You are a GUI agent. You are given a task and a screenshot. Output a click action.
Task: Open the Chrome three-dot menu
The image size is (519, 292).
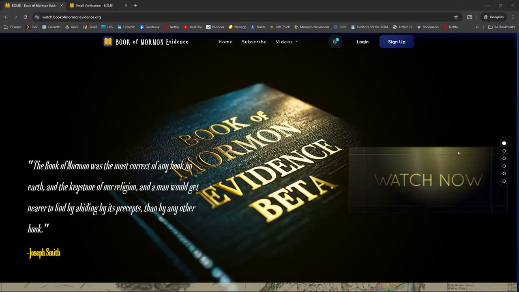pyautogui.click(x=513, y=17)
